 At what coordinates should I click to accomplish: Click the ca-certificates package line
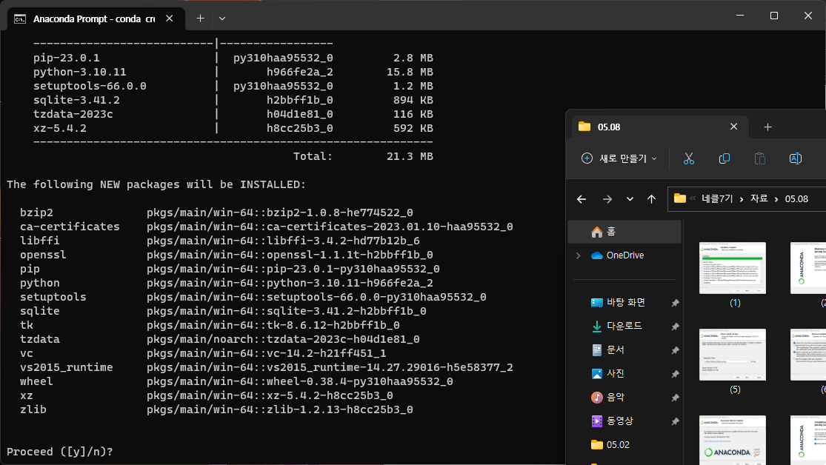(266, 227)
